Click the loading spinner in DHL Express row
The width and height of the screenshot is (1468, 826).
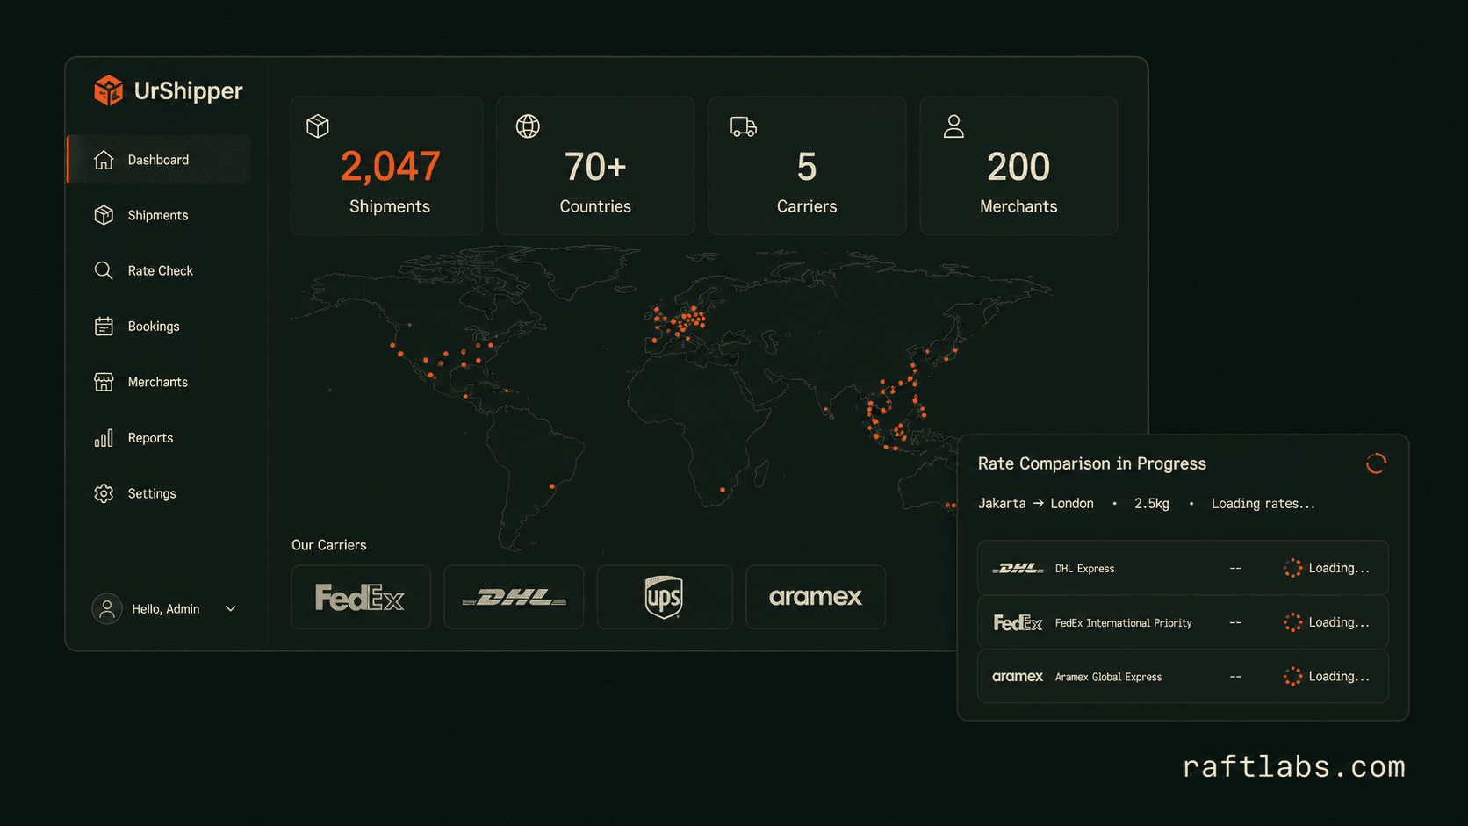pyautogui.click(x=1293, y=568)
